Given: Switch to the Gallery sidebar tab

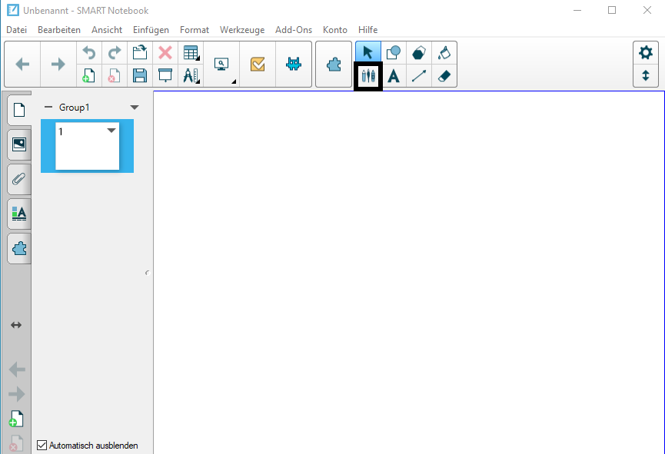Looking at the screenshot, I should pyautogui.click(x=19, y=144).
